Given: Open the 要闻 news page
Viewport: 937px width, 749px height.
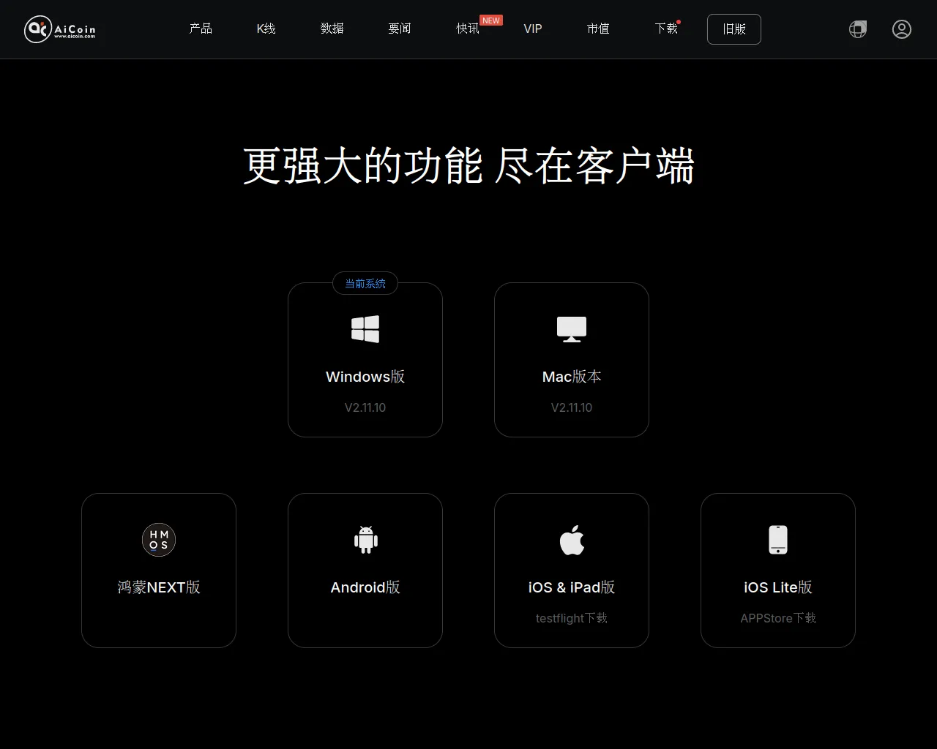Looking at the screenshot, I should click(400, 29).
